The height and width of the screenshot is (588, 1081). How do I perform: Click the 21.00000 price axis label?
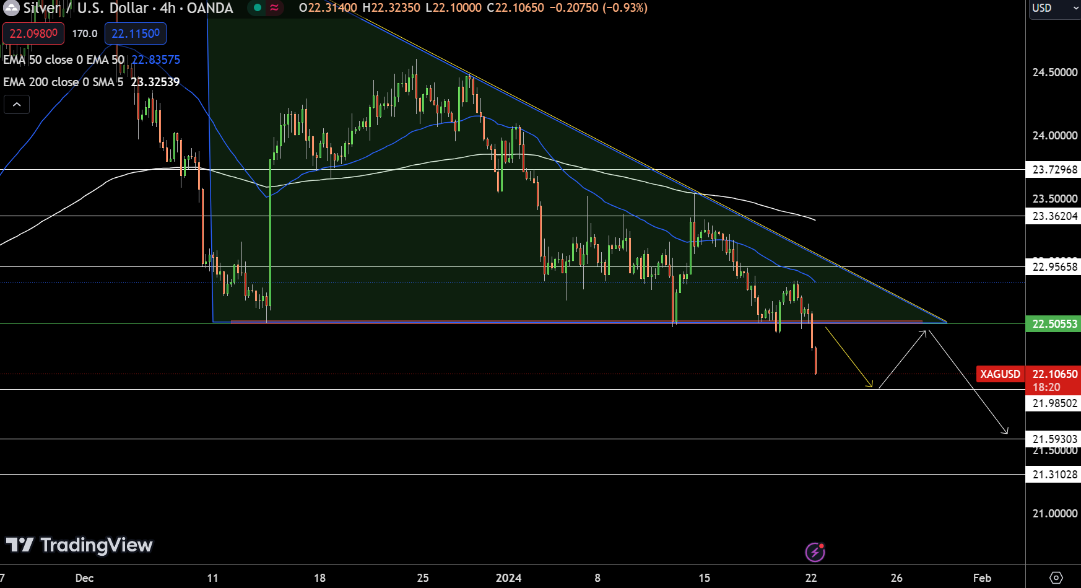[x=1055, y=513]
